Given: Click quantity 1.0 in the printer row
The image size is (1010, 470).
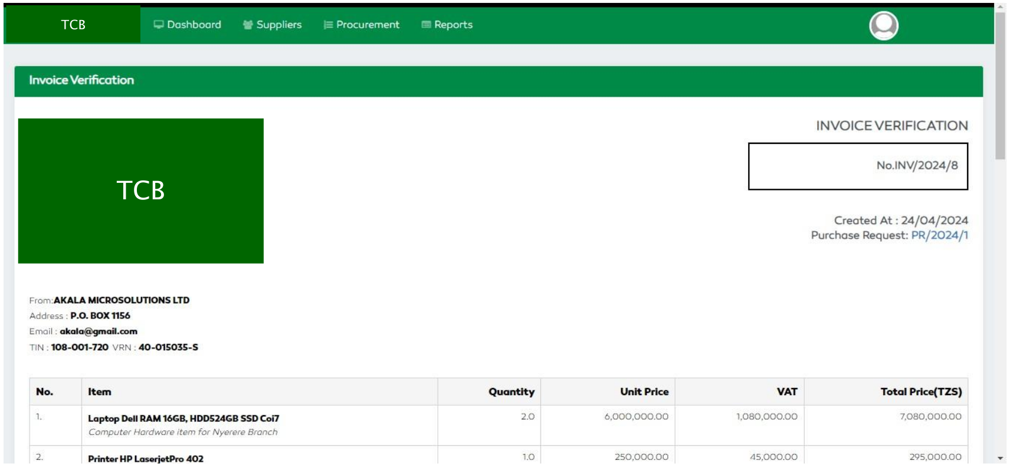Looking at the screenshot, I should pyautogui.click(x=528, y=457).
